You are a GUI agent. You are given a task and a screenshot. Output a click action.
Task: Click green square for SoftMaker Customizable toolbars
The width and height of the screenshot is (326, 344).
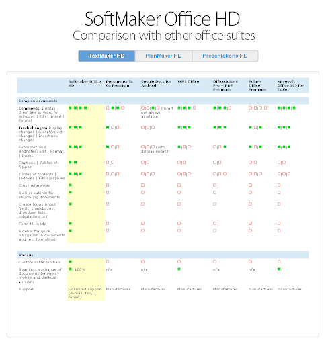pyautogui.click(x=70, y=261)
